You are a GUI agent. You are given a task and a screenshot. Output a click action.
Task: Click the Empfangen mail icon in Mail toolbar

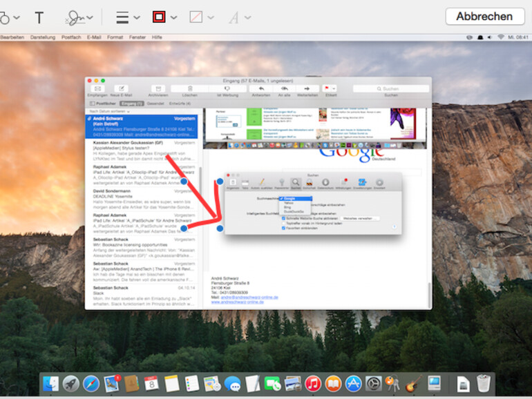[x=97, y=89]
